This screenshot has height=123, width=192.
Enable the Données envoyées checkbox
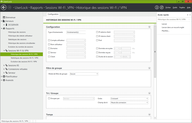tap(97, 48)
